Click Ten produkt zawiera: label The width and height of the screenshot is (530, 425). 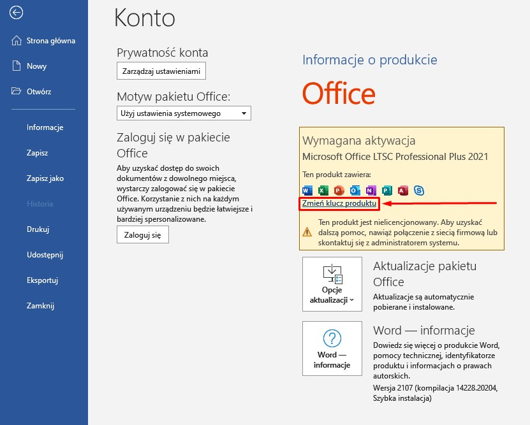(x=336, y=175)
